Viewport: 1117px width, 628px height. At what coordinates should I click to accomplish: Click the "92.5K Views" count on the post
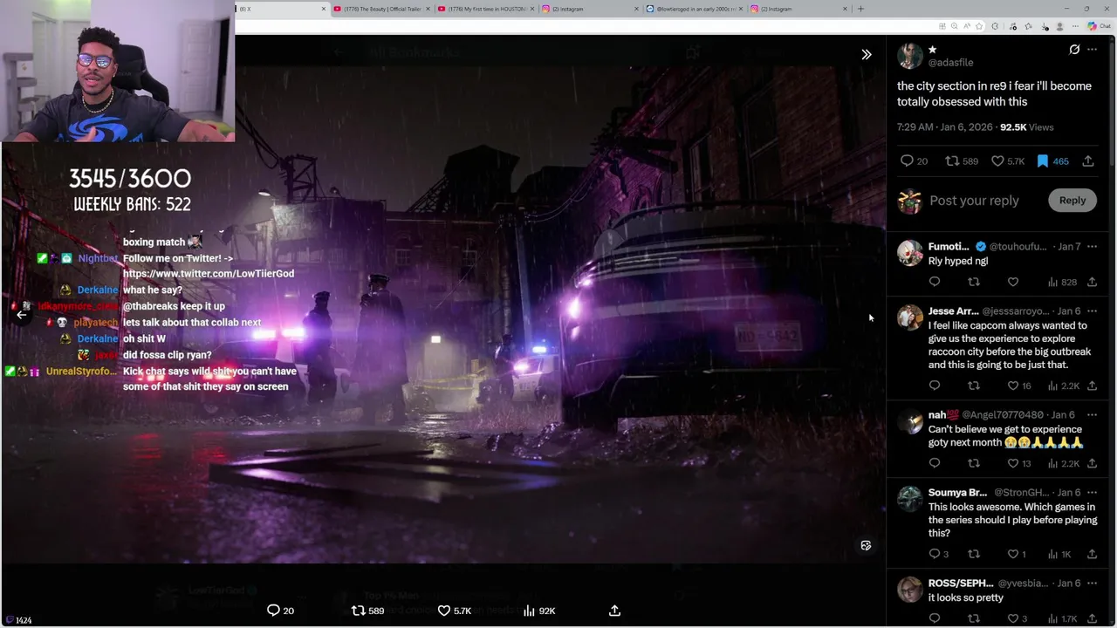point(1026,127)
